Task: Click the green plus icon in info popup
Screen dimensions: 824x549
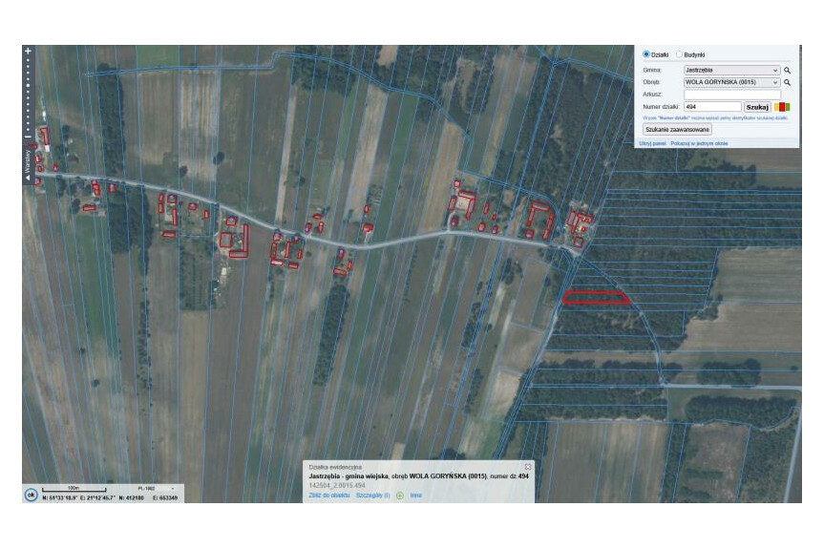Action: click(400, 496)
